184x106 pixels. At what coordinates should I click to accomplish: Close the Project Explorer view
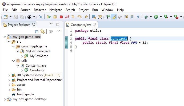[x=33, y=25]
